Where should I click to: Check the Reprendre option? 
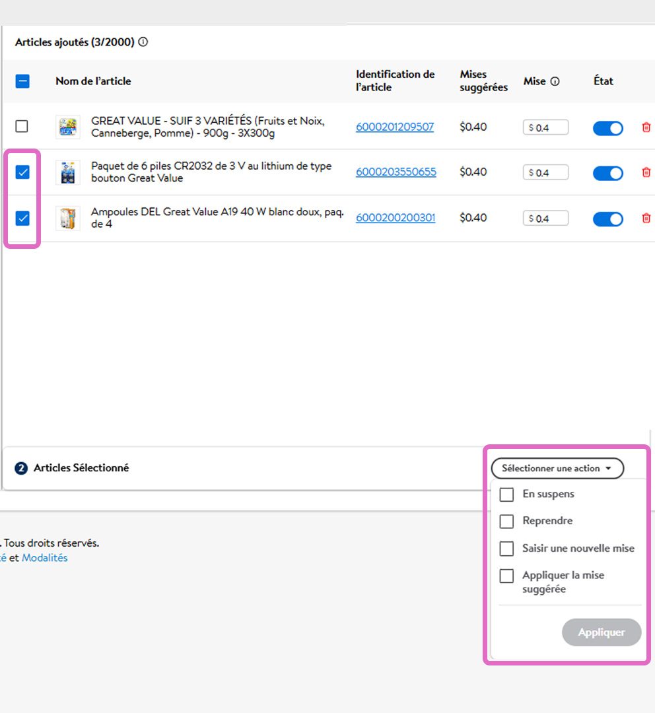point(506,521)
